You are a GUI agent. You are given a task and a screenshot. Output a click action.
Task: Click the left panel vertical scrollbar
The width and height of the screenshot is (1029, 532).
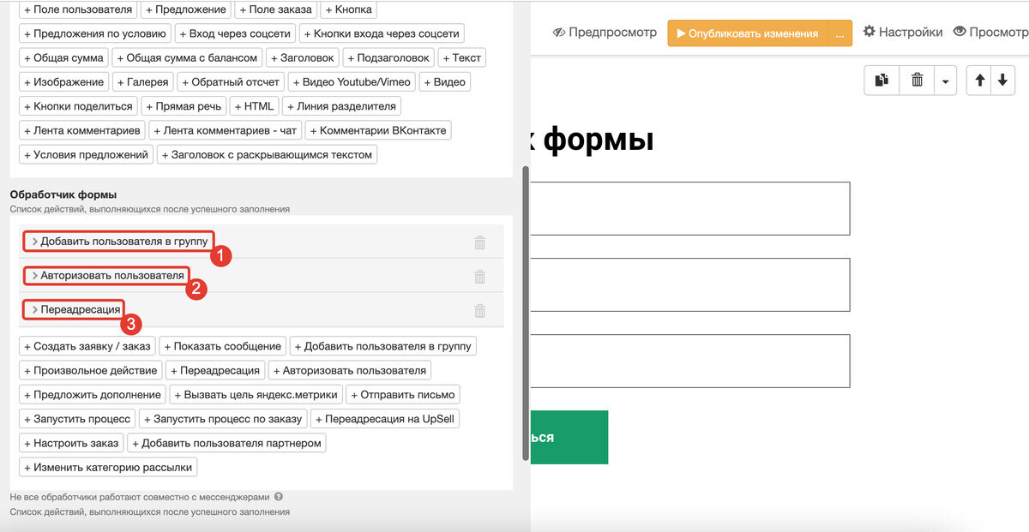point(526,314)
